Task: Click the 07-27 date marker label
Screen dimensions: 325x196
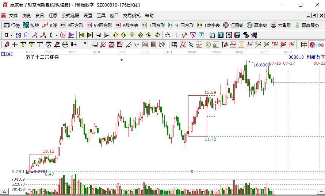Action: tap(289, 63)
